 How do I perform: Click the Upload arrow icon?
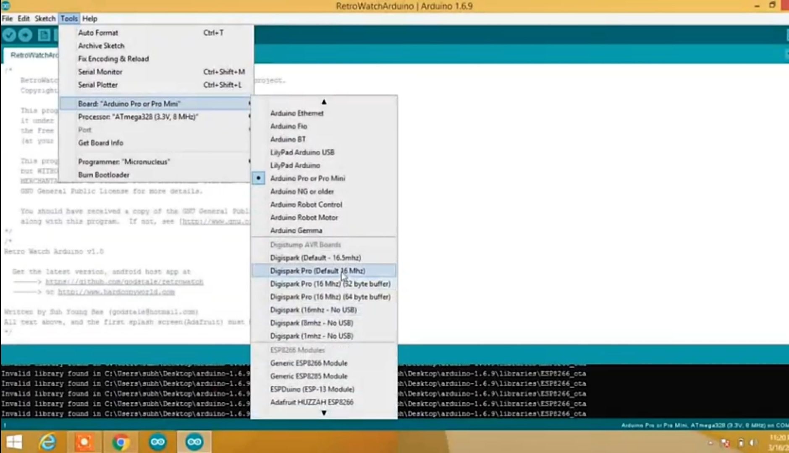click(x=25, y=35)
